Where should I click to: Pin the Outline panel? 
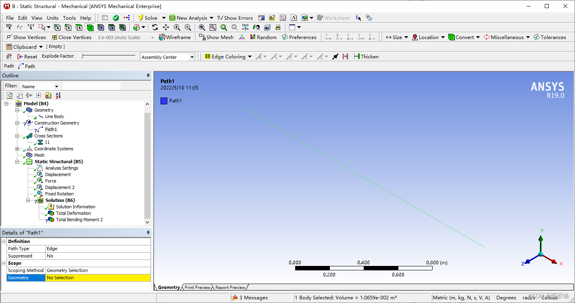coord(148,76)
